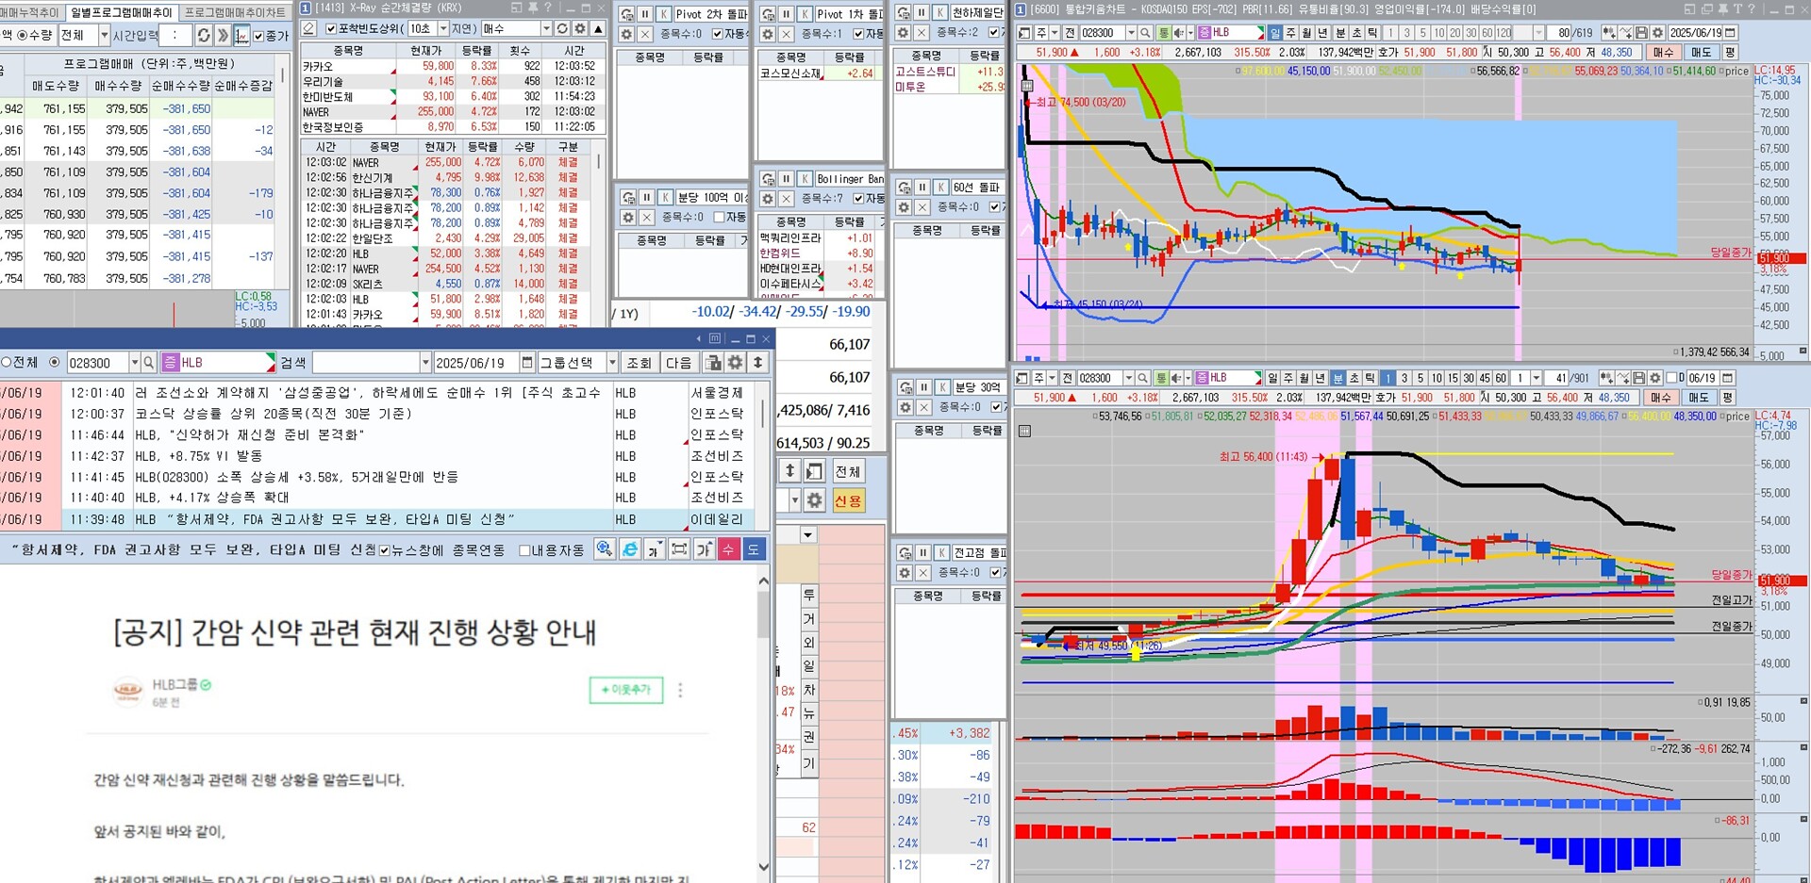Open the dropdown arrow next to 신용 button
The height and width of the screenshot is (883, 1811).
click(795, 500)
